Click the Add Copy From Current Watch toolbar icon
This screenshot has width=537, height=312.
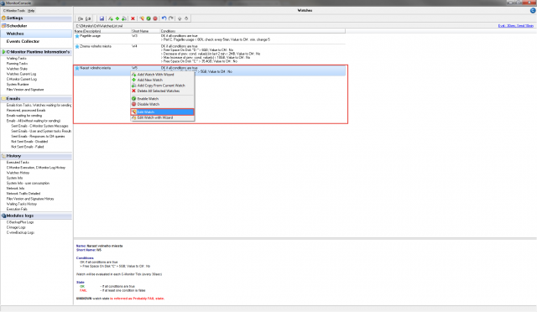click(x=123, y=18)
